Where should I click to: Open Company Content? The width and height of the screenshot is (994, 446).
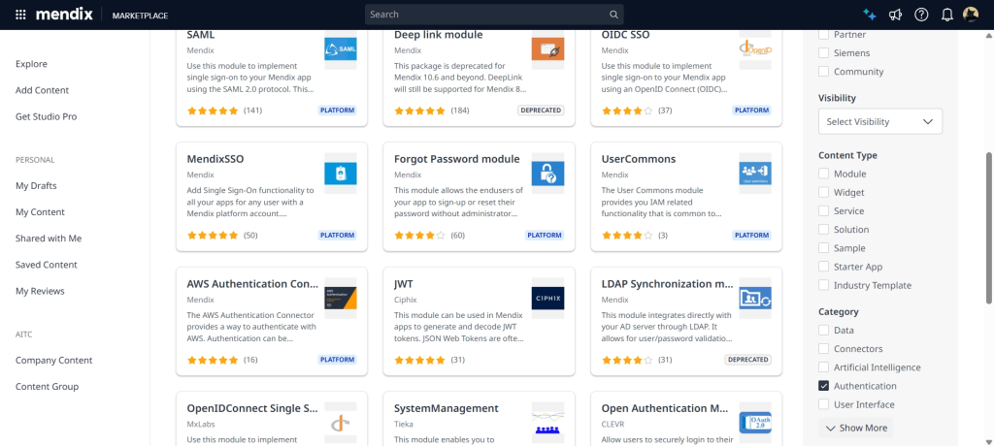[54, 361]
